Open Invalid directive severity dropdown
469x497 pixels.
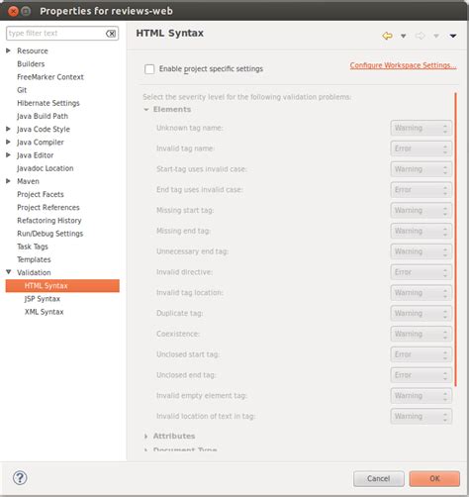tap(422, 272)
